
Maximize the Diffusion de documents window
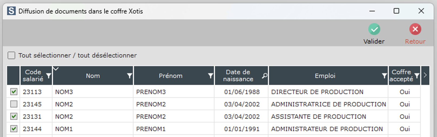pyautogui.click(x=396, y=11)
